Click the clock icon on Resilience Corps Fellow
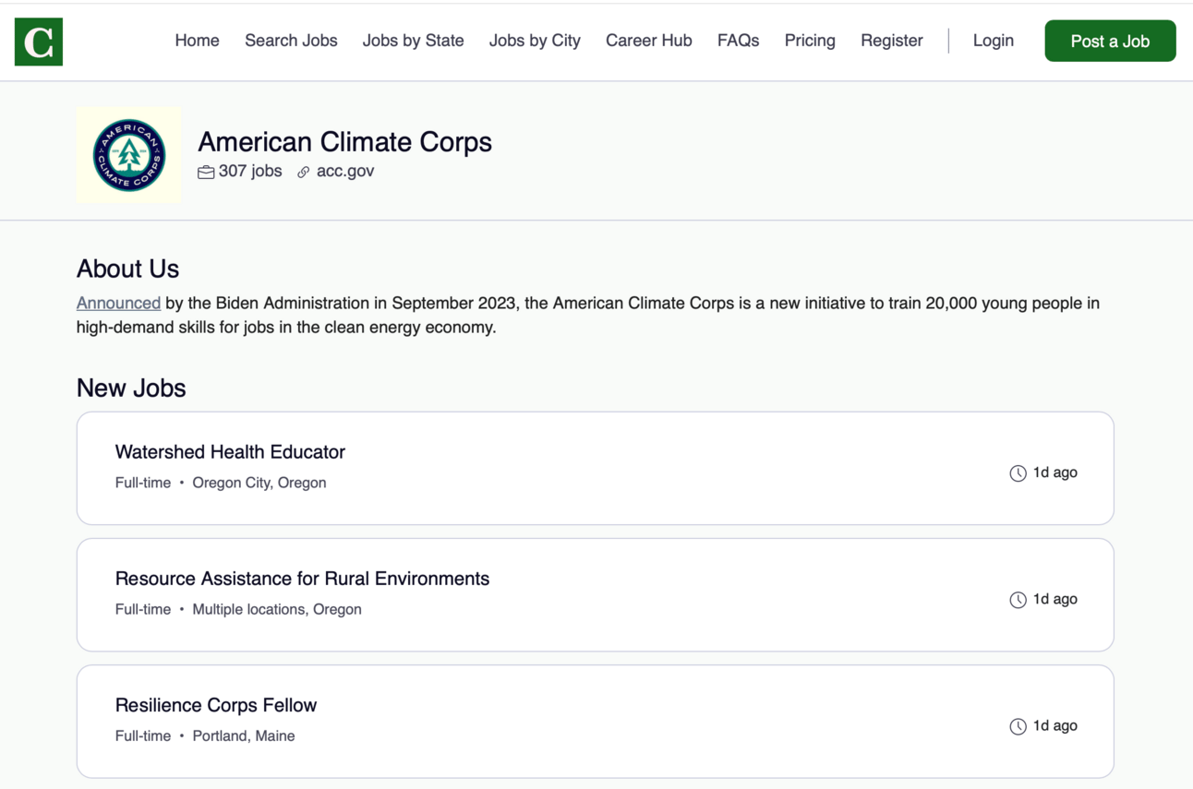Screen dimensions: 1193x789 (x=1018, y=726)
